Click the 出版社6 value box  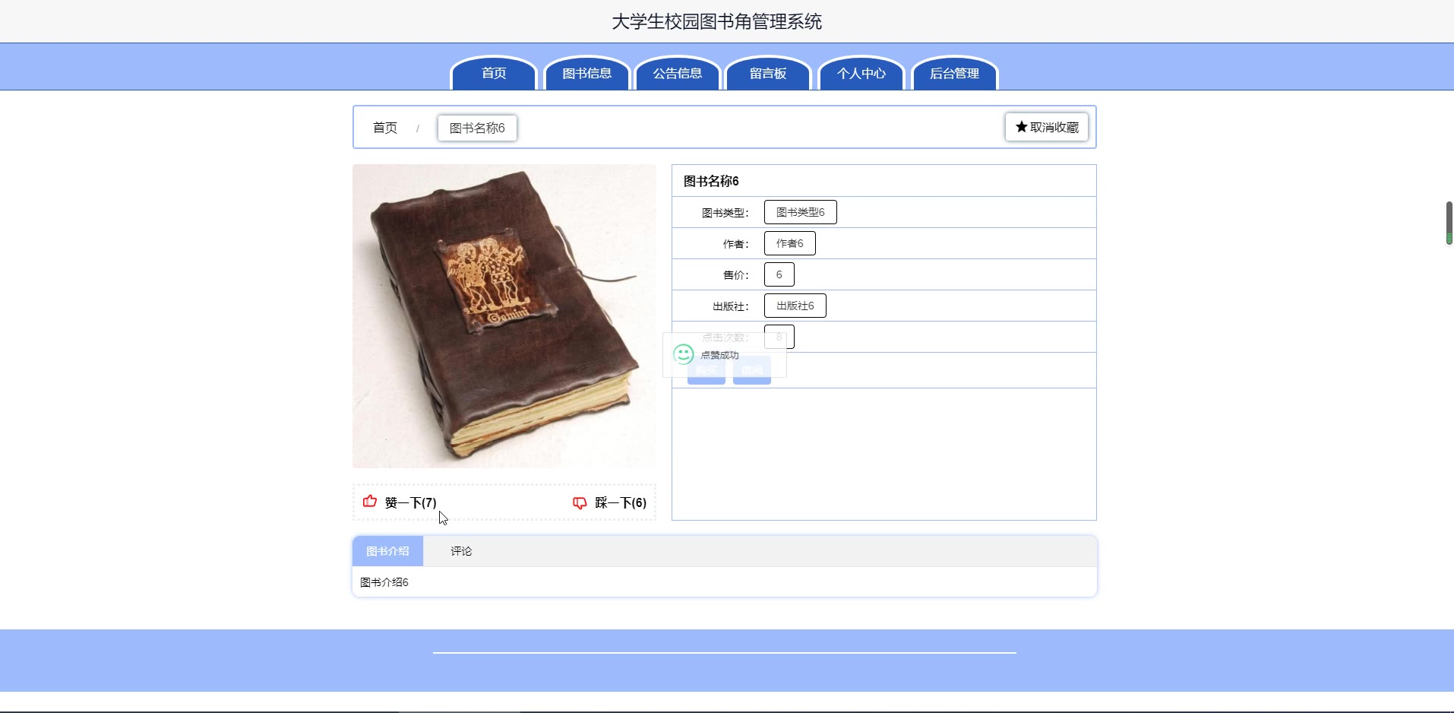795,306
